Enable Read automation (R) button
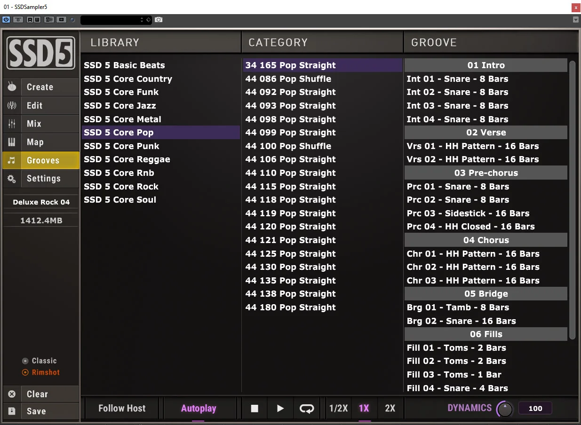The width and height of the screenshot is (581, 425). point(30,20)
